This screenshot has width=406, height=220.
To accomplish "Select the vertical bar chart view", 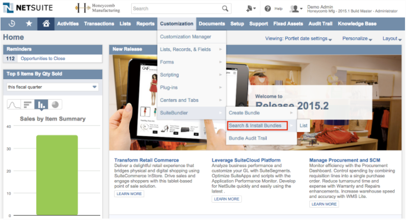I will point(41,105).
